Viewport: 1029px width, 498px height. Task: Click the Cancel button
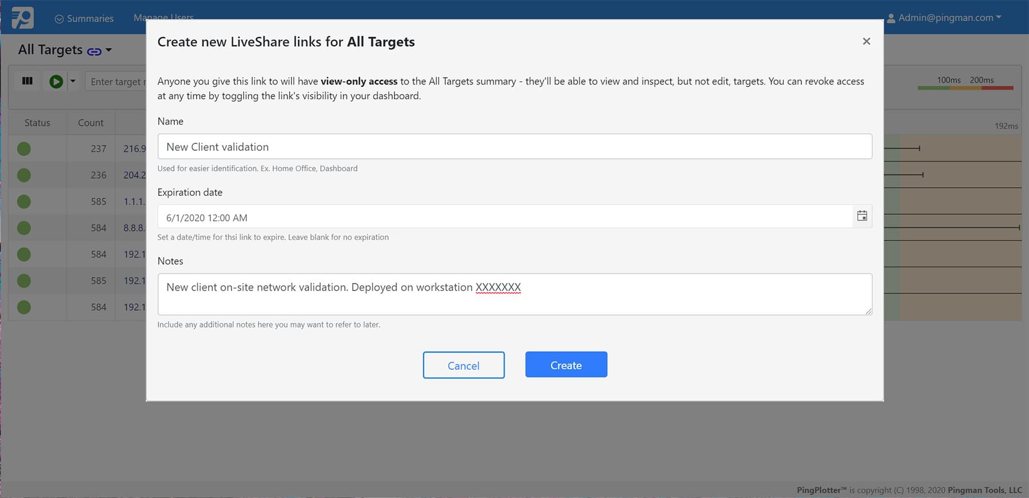pyautogui.click(x=464, y=365)
